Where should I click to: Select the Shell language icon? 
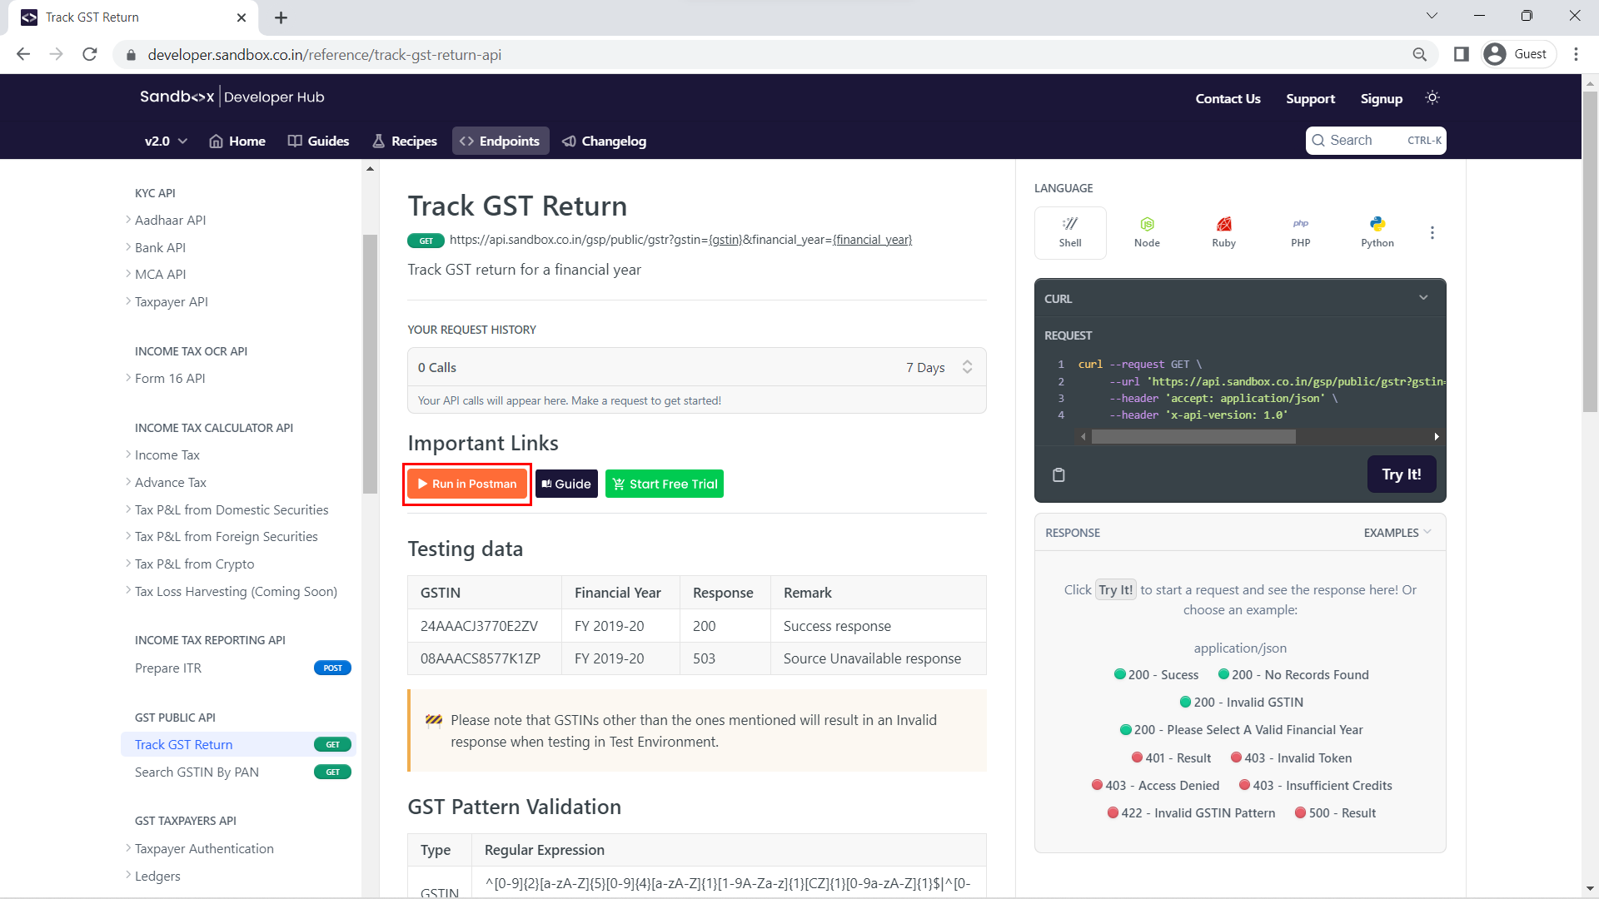[1070, 232]
